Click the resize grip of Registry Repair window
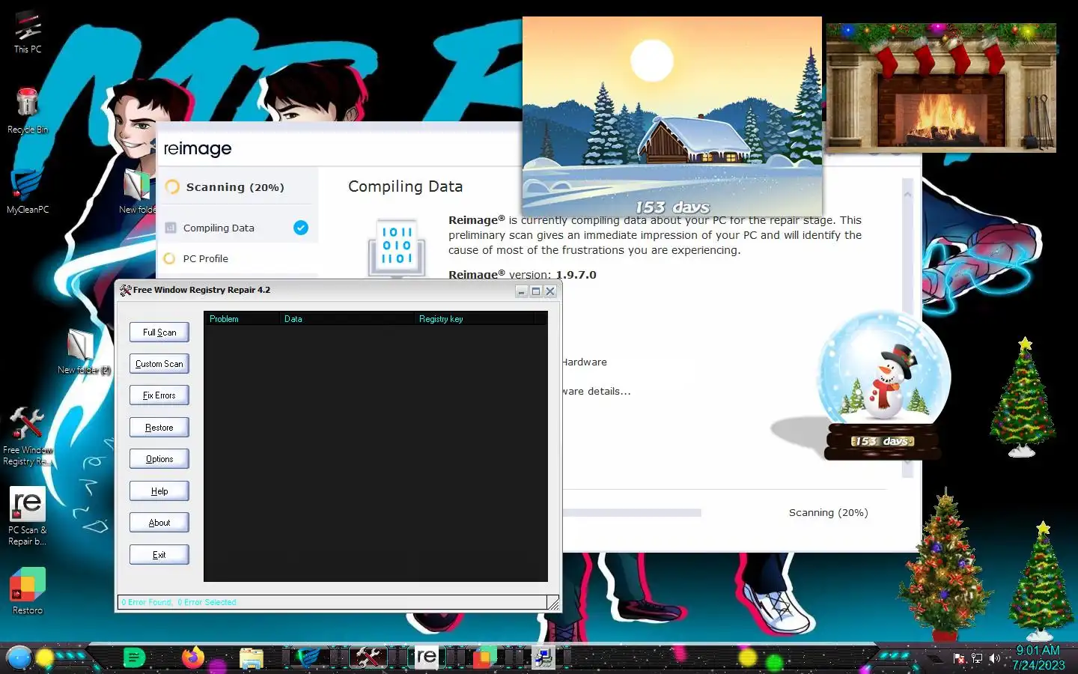The width and height of the screenshot is (1078, 674). click(x=553, y=603)
